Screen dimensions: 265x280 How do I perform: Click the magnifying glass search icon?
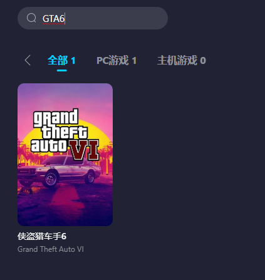[31, 18]
